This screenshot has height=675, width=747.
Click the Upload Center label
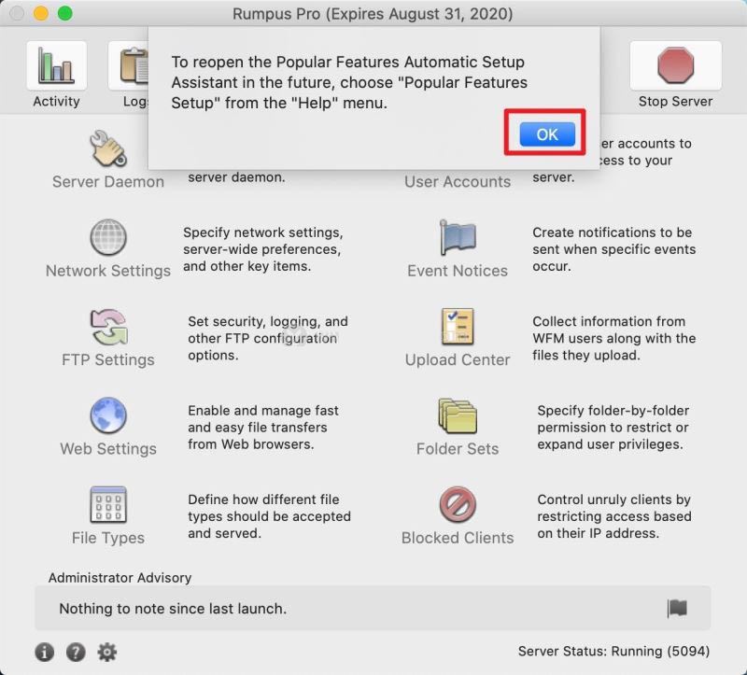(458, 359)
